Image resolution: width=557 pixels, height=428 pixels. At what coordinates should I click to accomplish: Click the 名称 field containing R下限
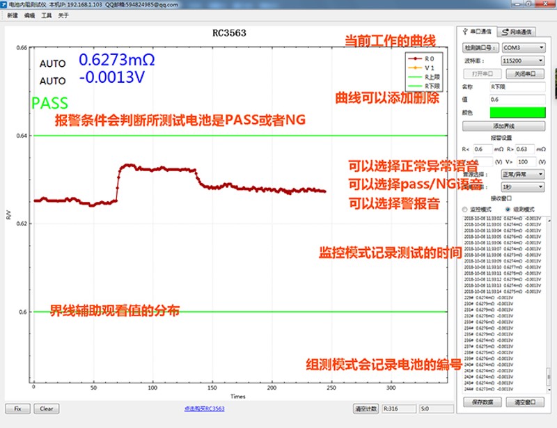point(517,87)
